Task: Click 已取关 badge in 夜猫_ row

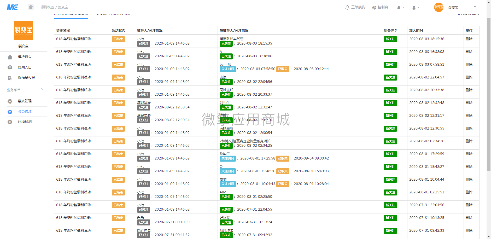Action: pos(283,184)
